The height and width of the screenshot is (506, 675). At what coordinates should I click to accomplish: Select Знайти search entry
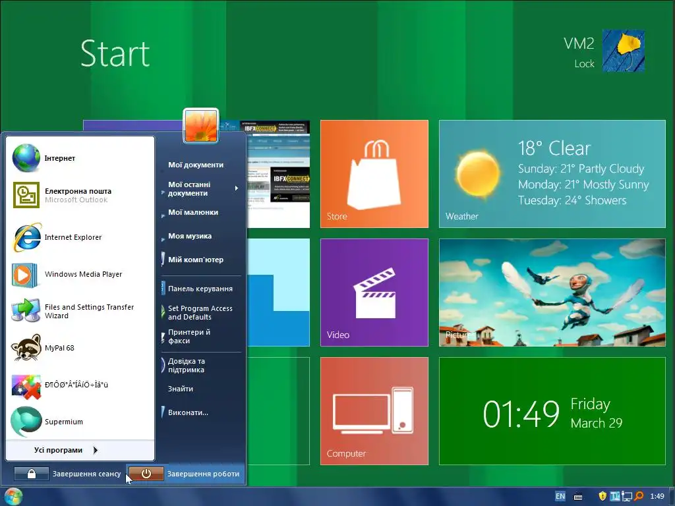click(x=181, y=389)
